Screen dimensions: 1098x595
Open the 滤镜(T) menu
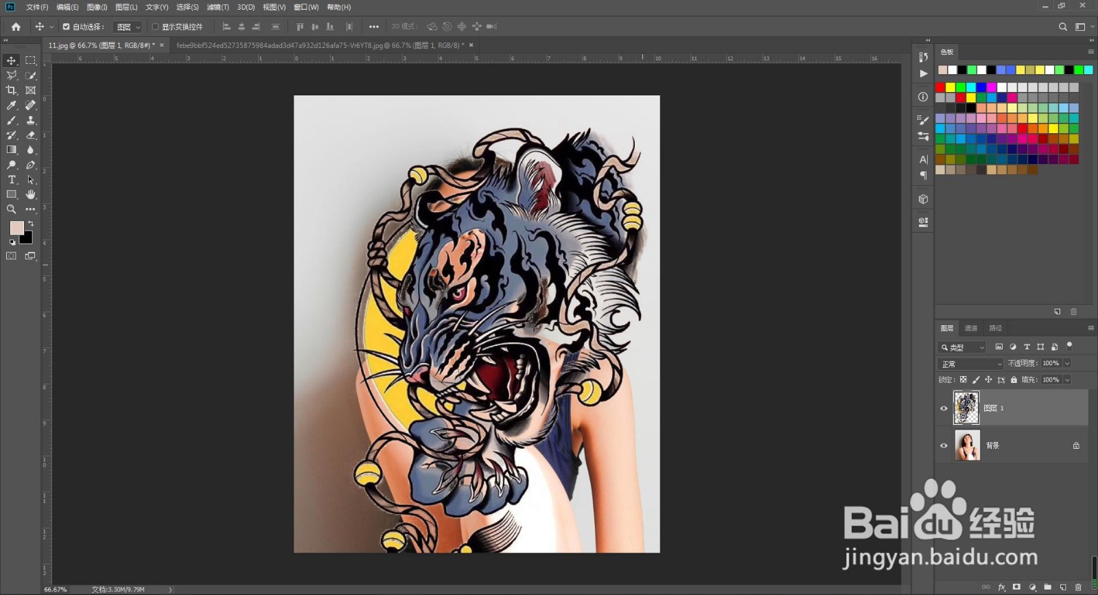[218, 7]
